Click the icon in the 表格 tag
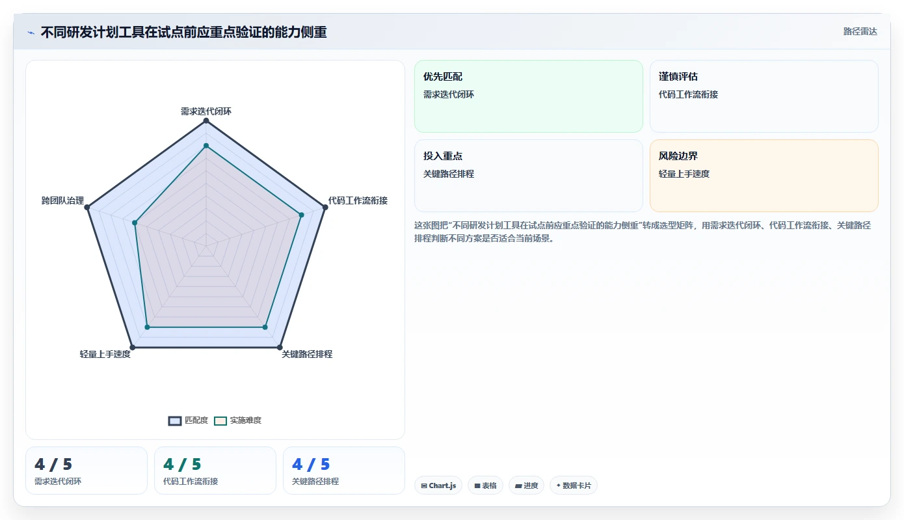This screenshot has width=904, height=520. 477,486
